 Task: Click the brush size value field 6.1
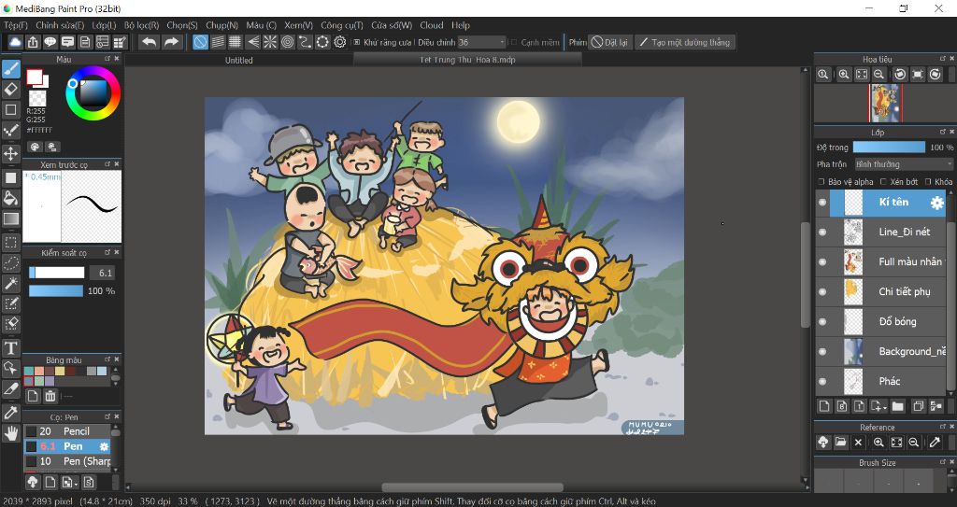(102, 273)
